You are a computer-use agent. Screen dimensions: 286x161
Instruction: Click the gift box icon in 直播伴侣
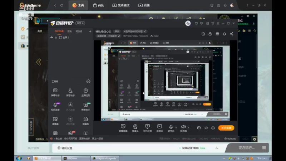click(203, 34)
